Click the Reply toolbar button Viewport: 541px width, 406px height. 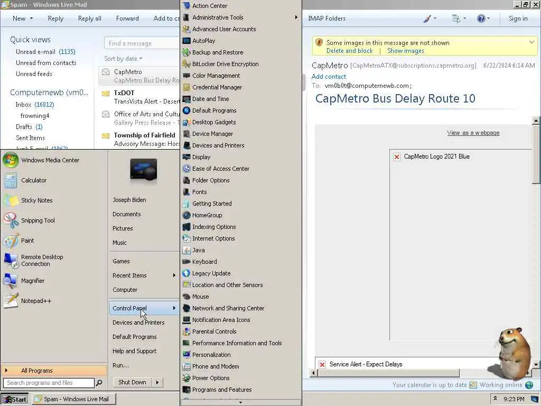click(55, 19)
